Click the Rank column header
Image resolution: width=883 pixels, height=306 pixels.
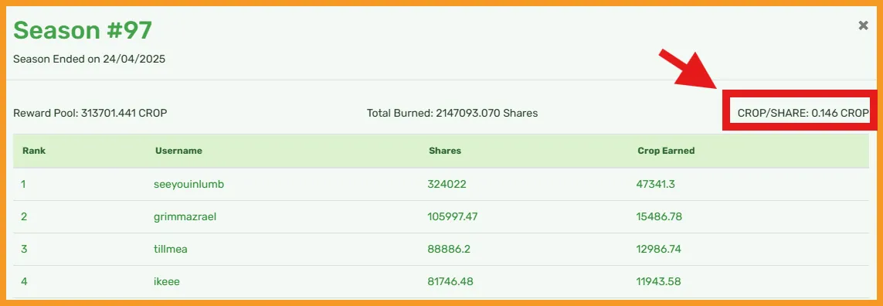34,151
